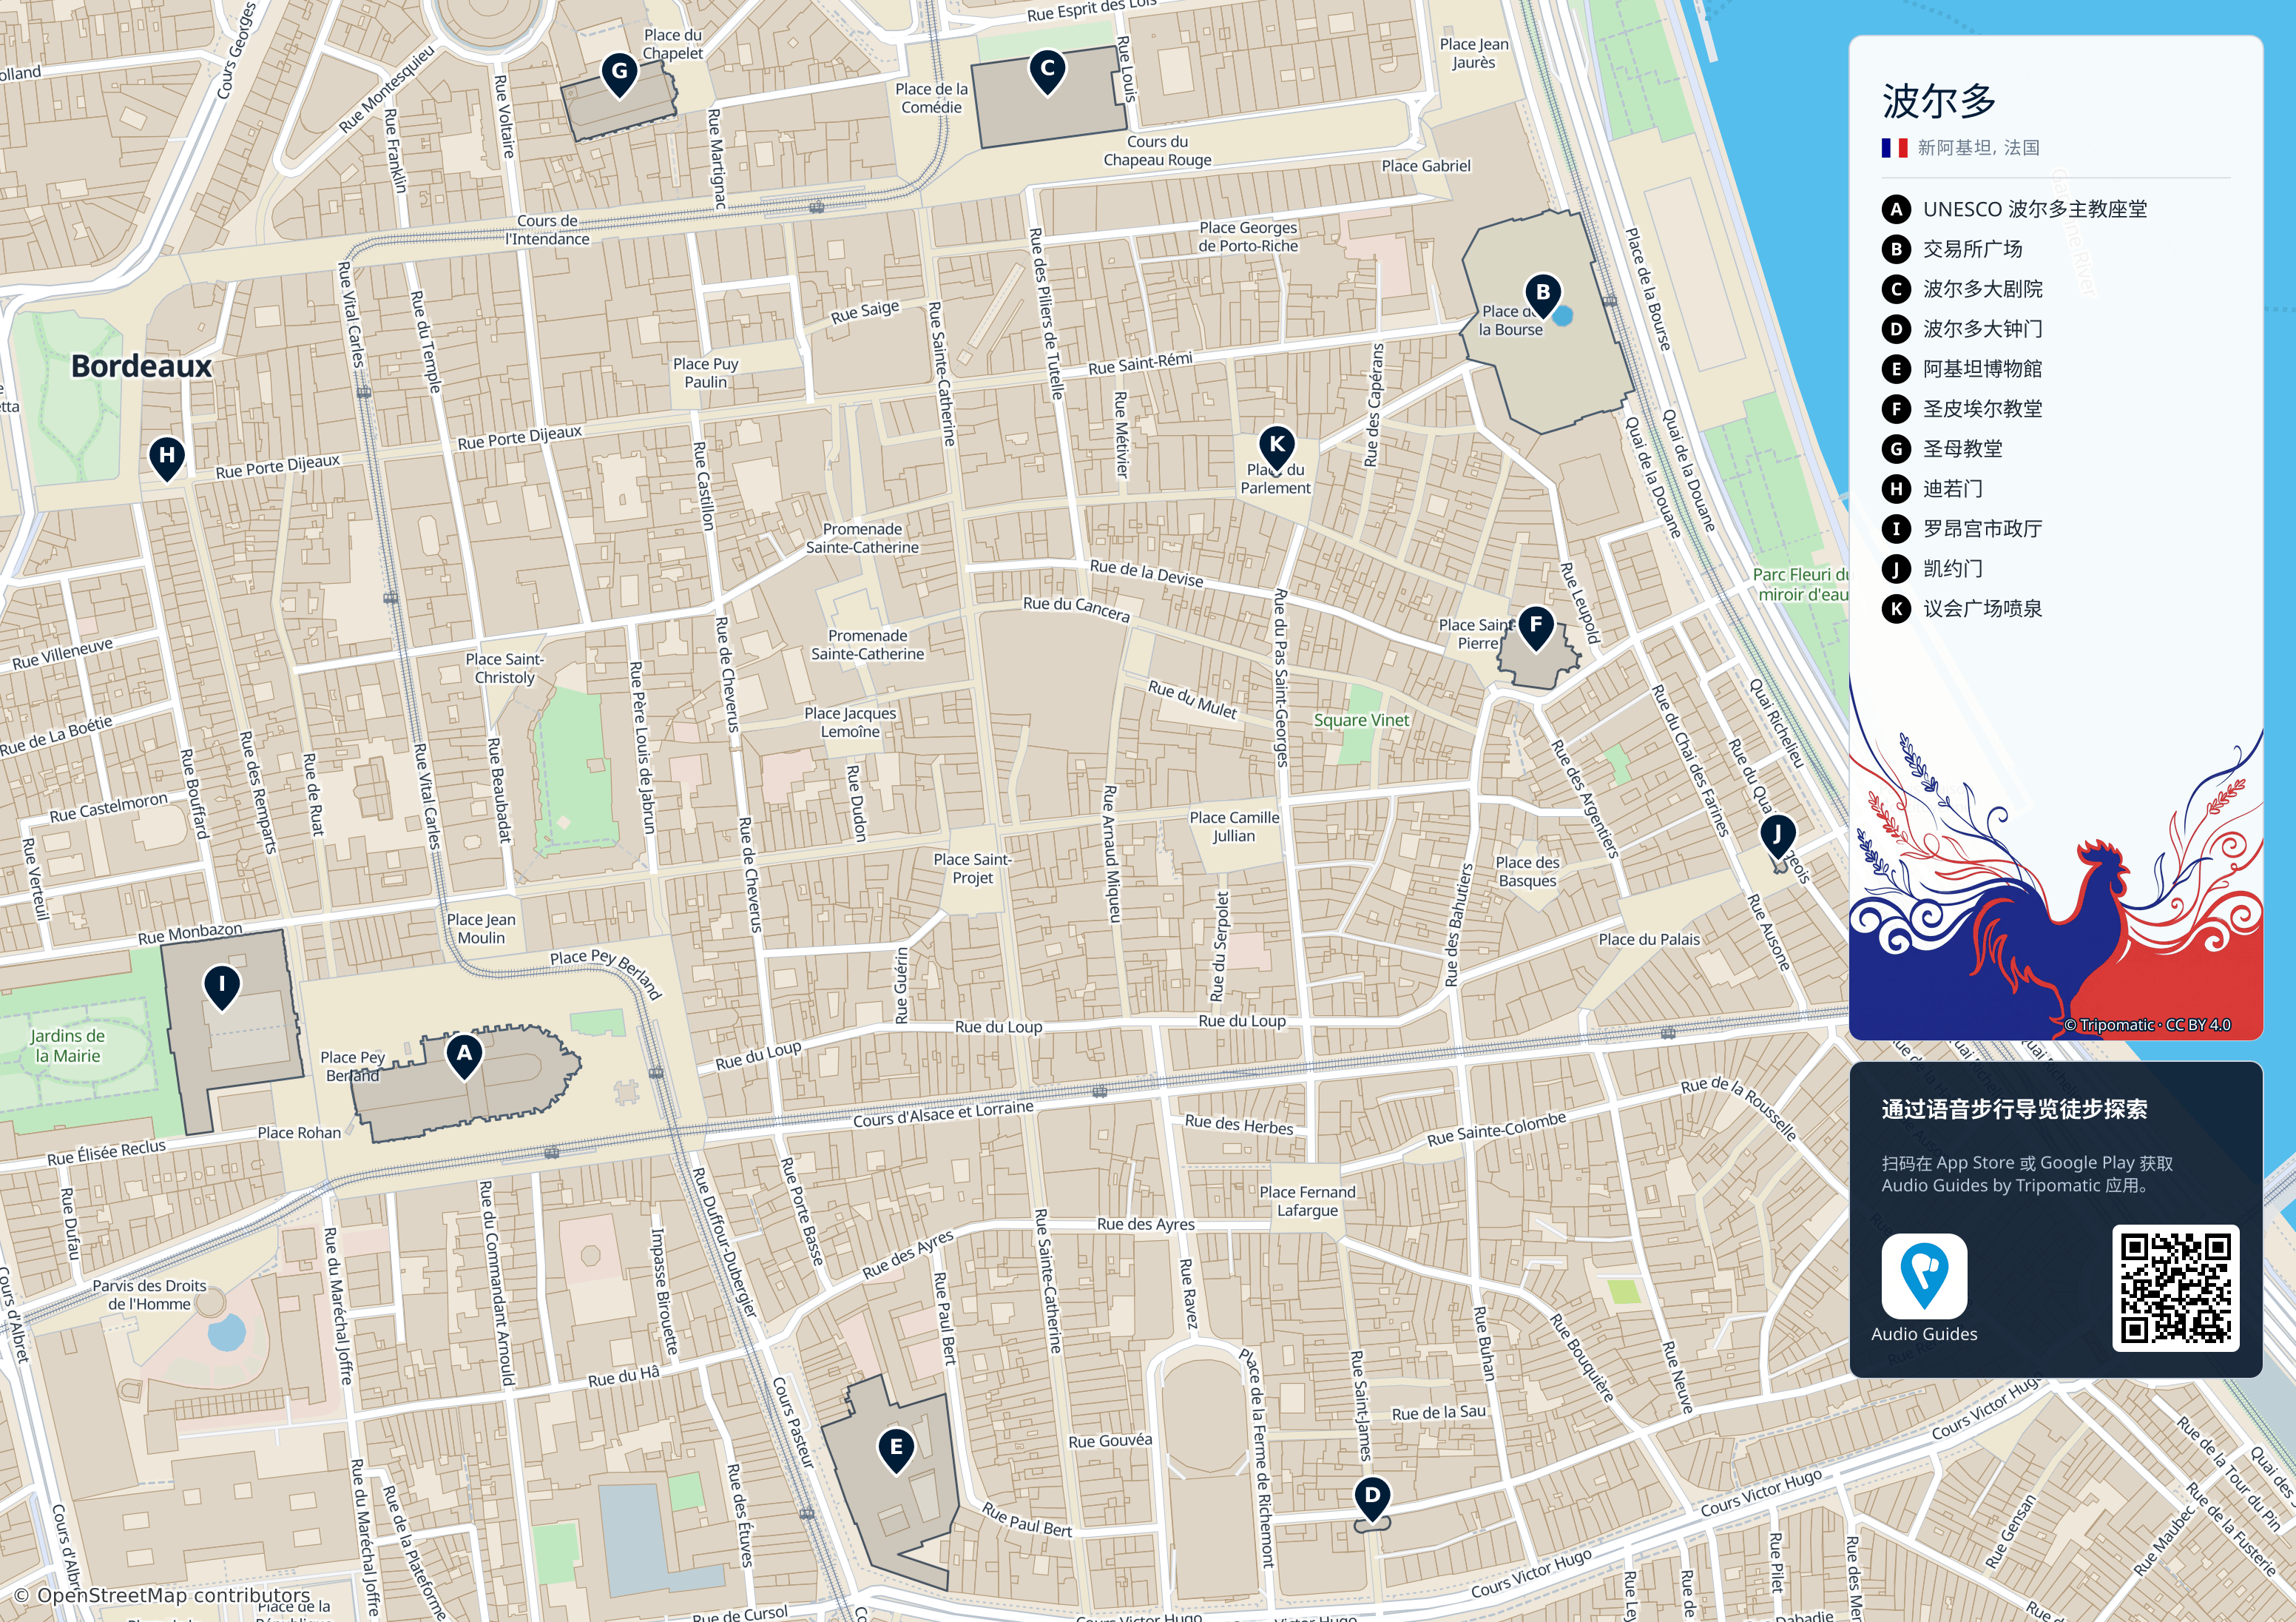Click map pin H on Rue Porte Dijeaux

[x=167, y=458]
